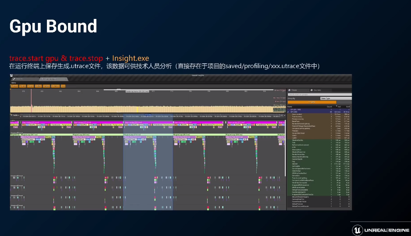The width and height of the screenshot is (411, 236).
Task: Select the ShadowDepths timer row
Action: tap(319, 140)
